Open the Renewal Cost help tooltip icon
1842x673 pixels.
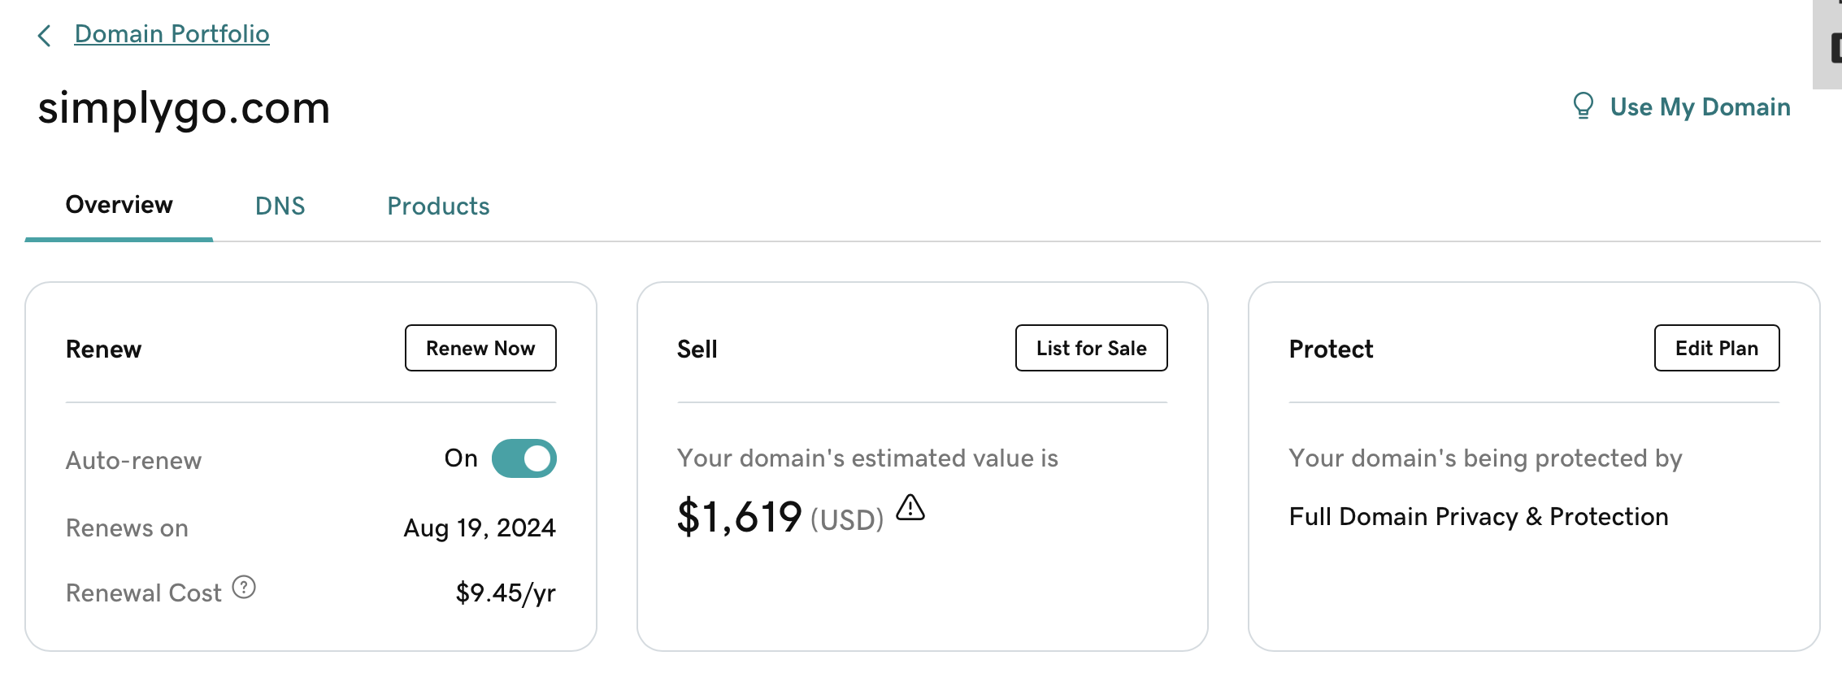click(243, 588)
